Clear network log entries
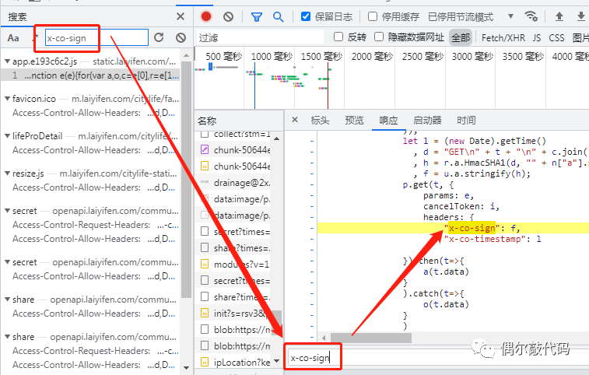The height and width of the screenshot is (375, 589). [228, 16]
